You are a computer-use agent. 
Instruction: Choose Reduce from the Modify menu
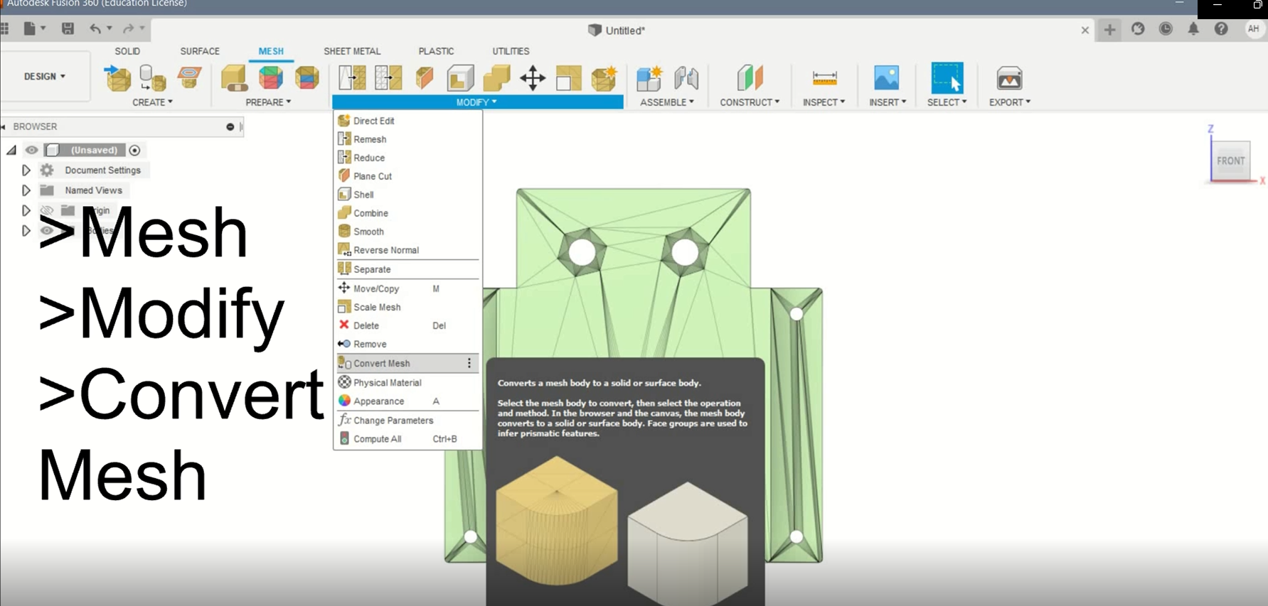[x=407, y=158]
